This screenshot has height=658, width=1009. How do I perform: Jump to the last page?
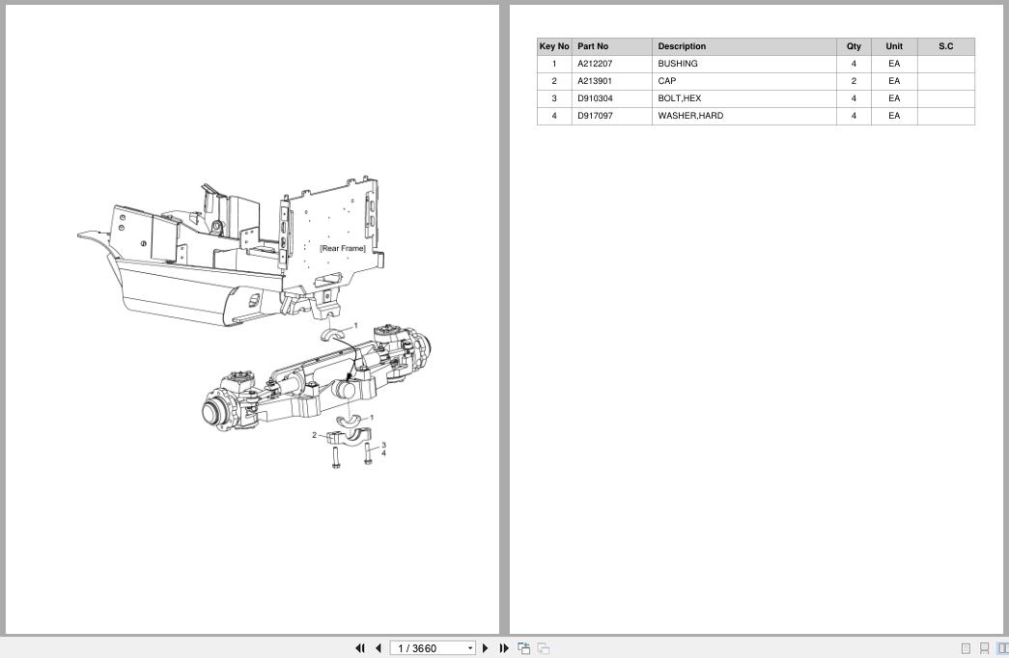pos(504,648)
